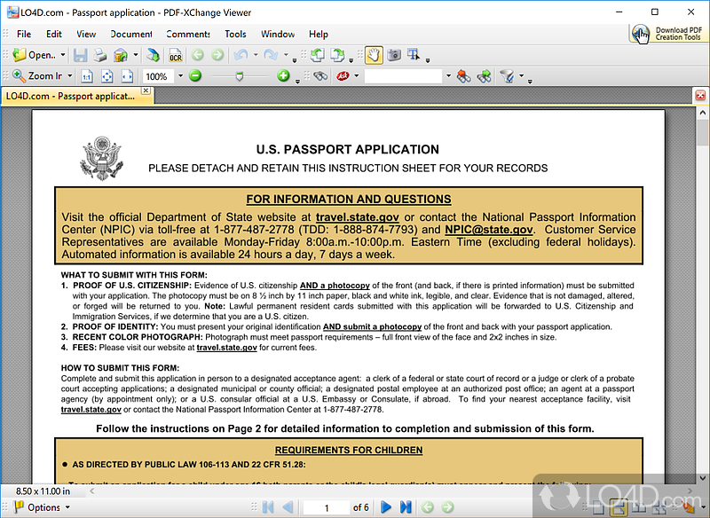Jump to the last page of document

coord(406,507)
